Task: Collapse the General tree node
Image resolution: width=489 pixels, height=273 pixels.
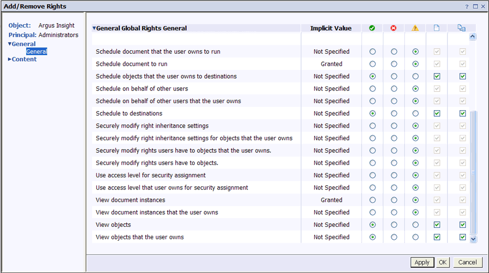Action: pos(10,44)
